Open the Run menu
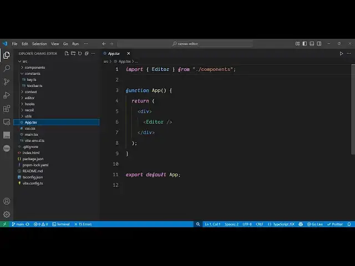The height and width of the screenshot is (266, 355). point(75,44)
